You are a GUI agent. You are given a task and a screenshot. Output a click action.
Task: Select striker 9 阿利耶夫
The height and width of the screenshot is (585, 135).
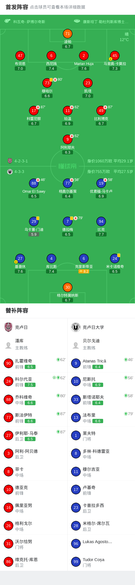68,139
